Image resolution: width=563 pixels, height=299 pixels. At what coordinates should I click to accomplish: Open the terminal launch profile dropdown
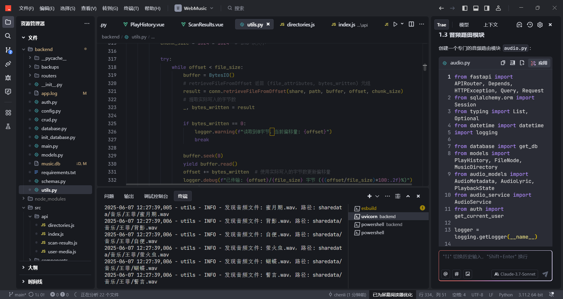[x=377, y=196]
